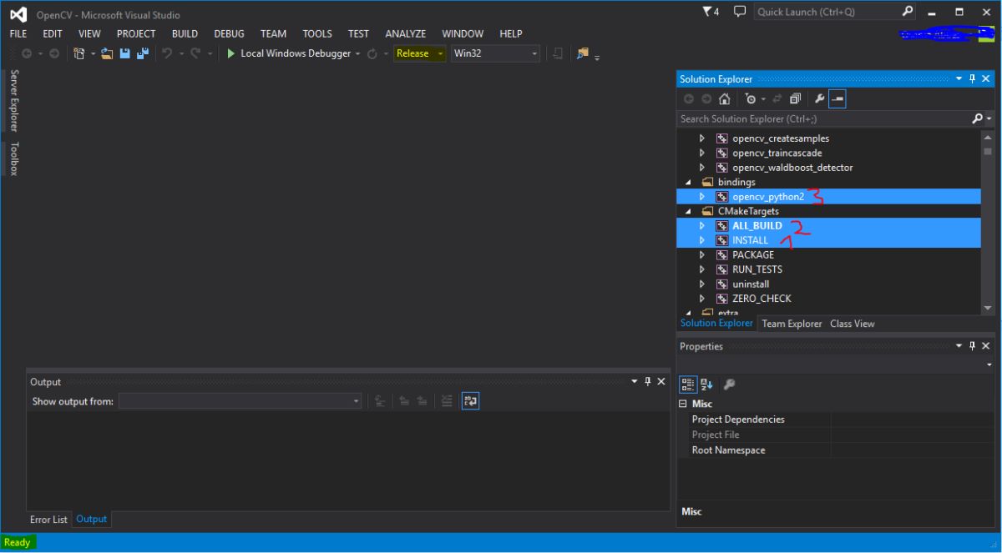Open the BUILD menu

pyautogui.click(x=185, y=33)
